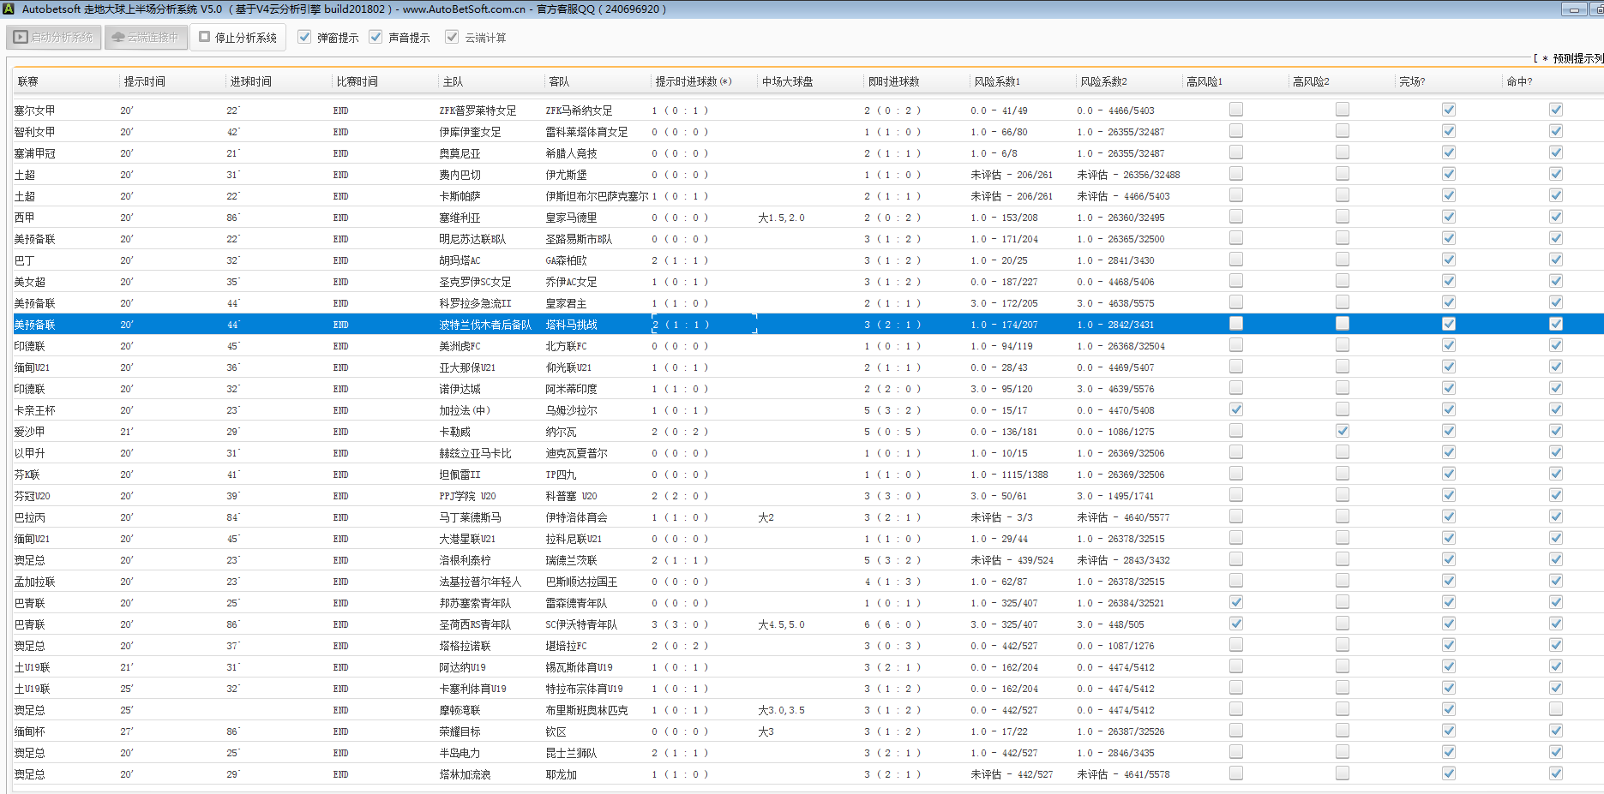
Task: Uncheck 高风险2 in the 爱沙甲 row
Action: click(1342, 431)
